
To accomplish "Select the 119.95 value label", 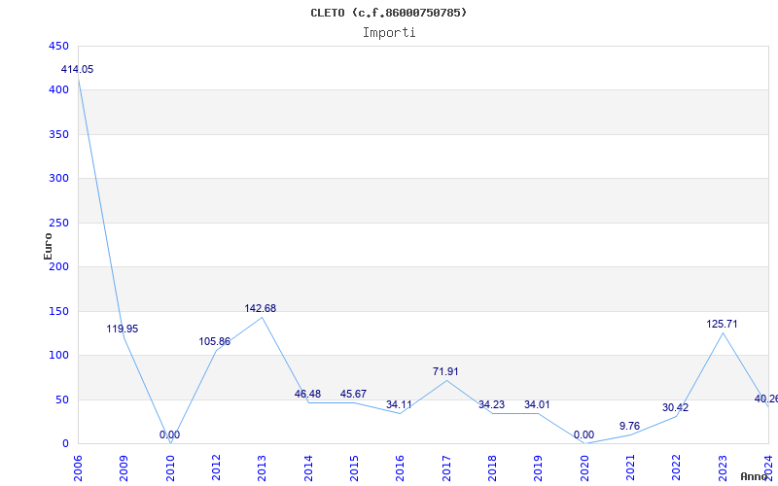I will click(x=123, y=329).
